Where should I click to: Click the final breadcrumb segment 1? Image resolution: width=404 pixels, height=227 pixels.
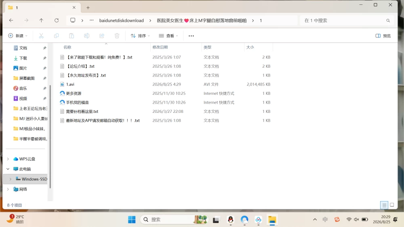tap(261, 21)
